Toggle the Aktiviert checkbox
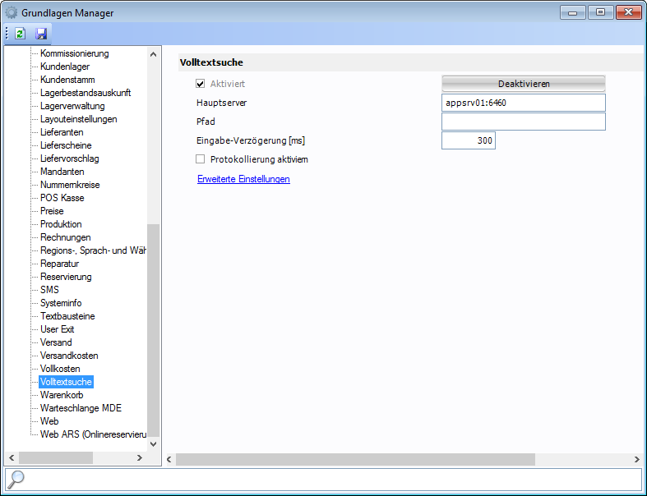Image resolution: width=647 pixels, height=496 pixels. pyautogui.click(x=200, y=84)
